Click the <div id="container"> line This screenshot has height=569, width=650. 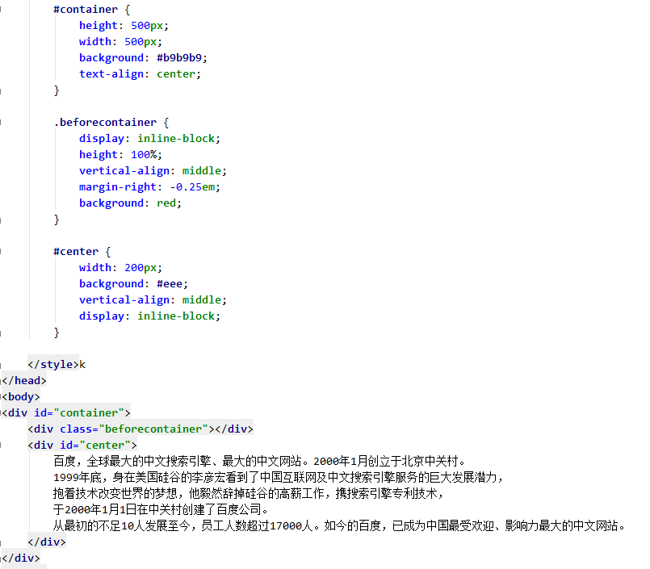[66, 413]
